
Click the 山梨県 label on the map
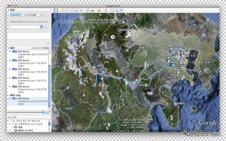140,85
